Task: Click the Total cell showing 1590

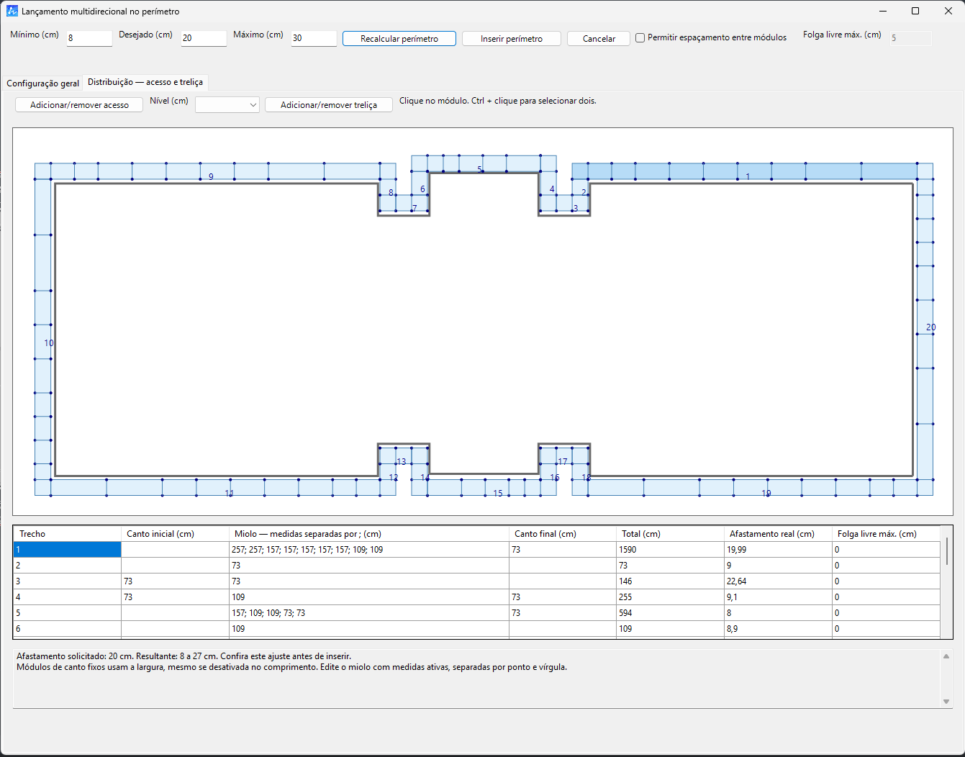Action: [x=671, y=550]
